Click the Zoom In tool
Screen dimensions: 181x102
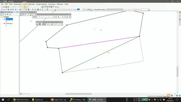(2, 10)
